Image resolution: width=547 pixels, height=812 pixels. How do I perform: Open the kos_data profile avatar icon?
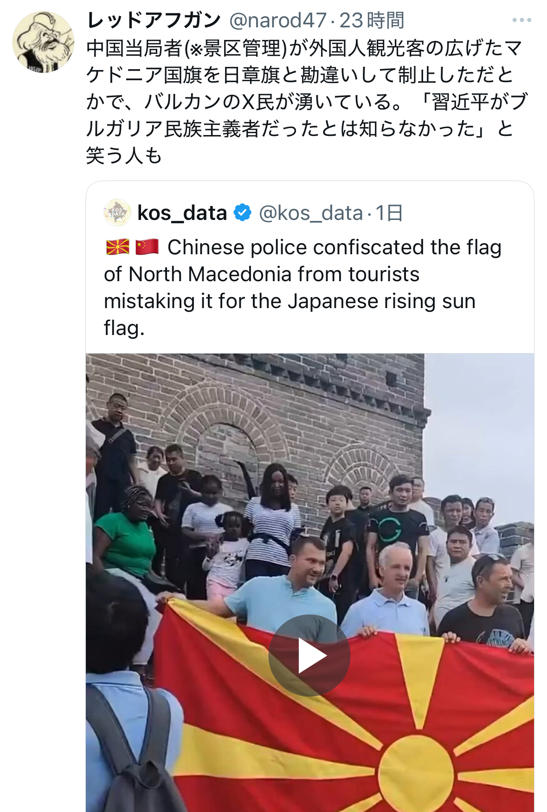(x=117, y=213)
